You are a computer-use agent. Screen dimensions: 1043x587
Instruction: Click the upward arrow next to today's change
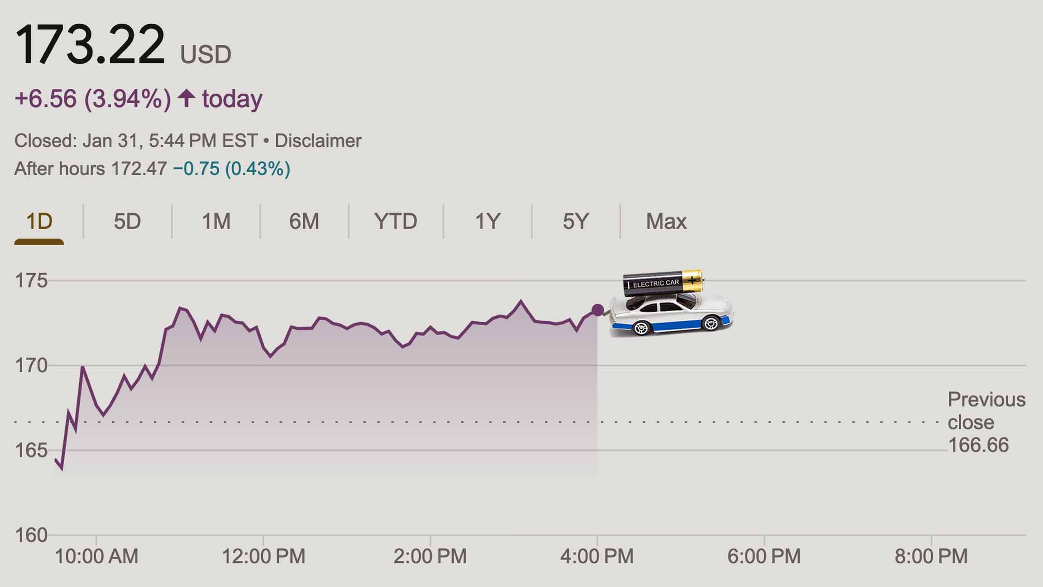tap(186, 97)
